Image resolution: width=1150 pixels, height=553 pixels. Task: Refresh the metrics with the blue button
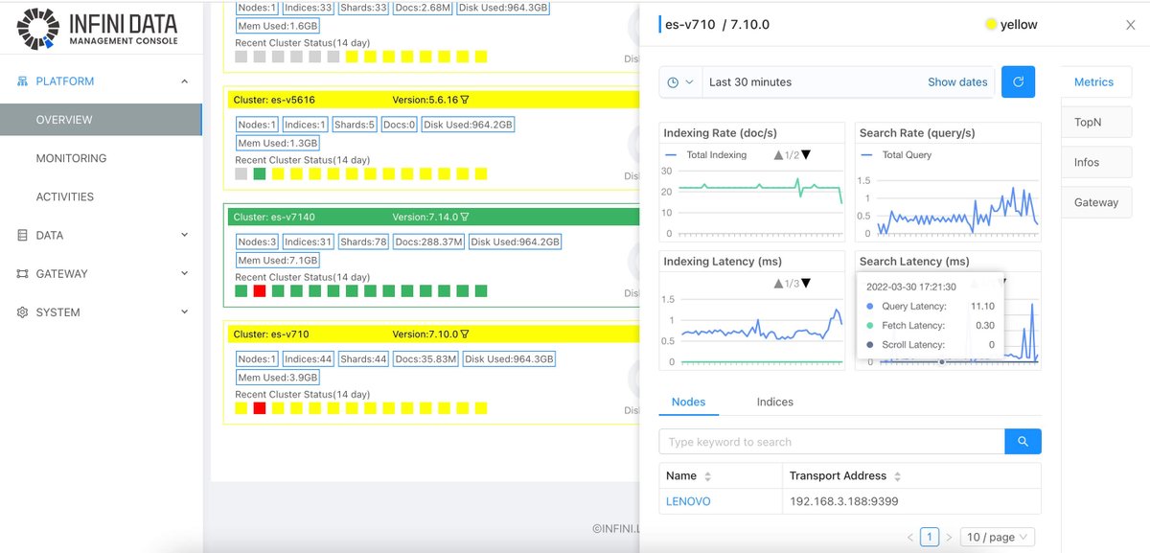[1018, 82]
